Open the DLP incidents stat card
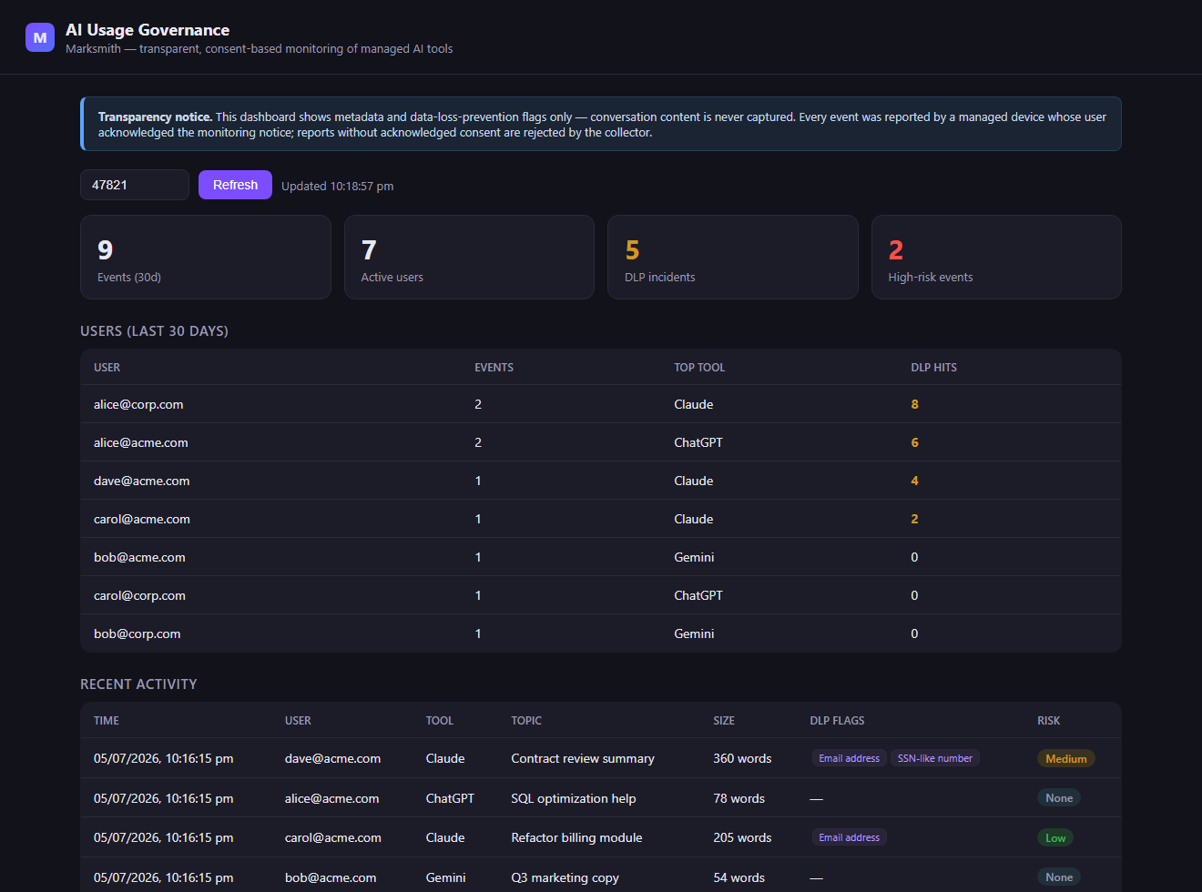Screen dimensions: 1202x892 point(732,257)
